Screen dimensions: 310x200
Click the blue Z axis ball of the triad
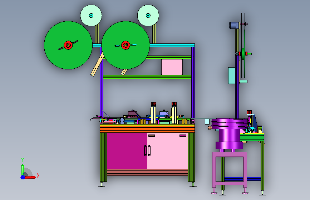23,177
